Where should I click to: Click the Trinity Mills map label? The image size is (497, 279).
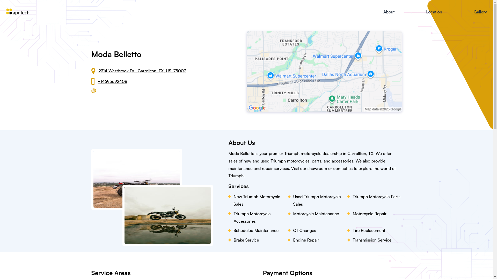point(285,93)
